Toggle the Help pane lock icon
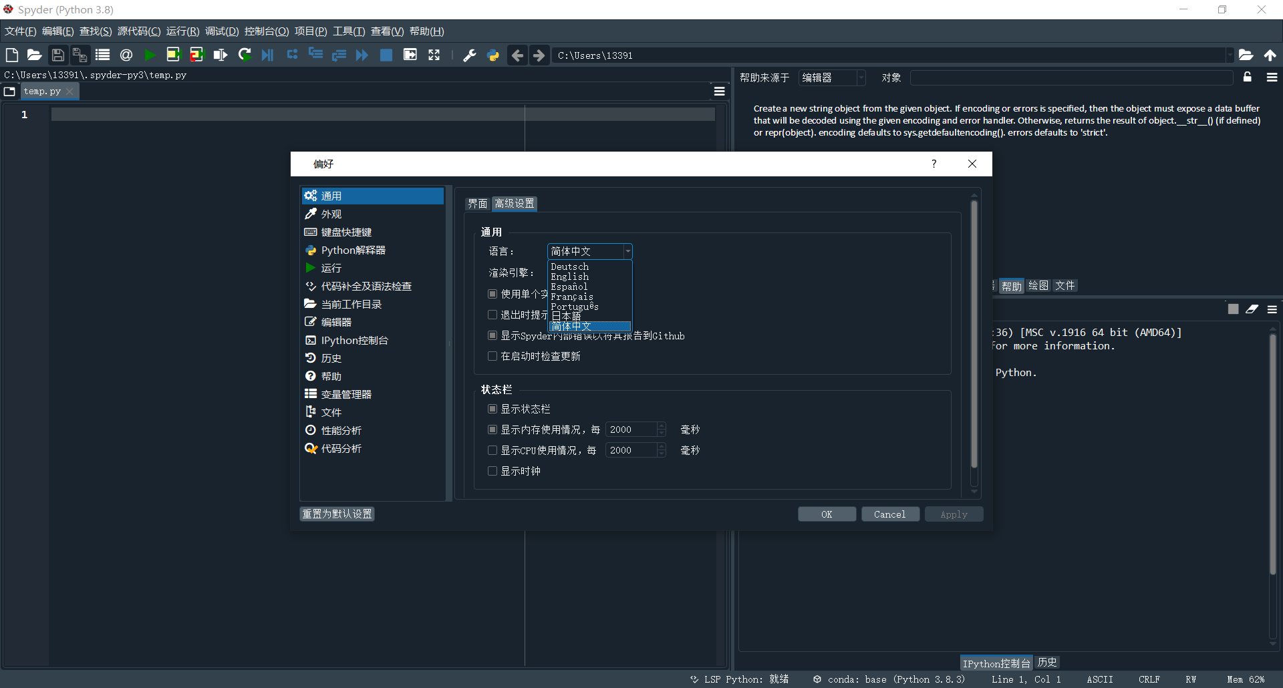 pyautogui.click(x=1248, y=77)
